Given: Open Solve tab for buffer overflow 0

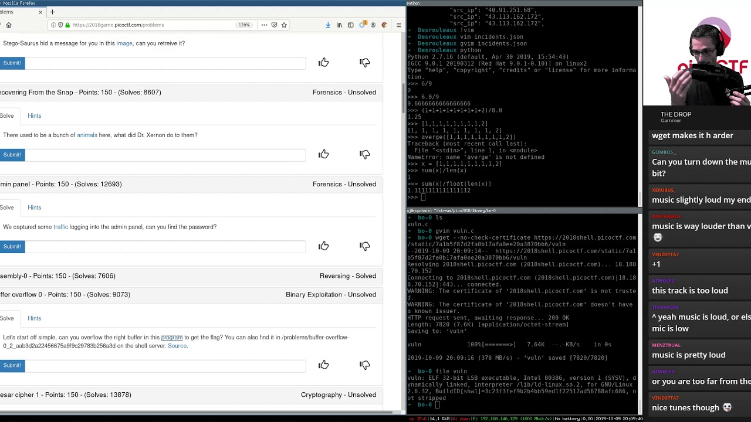Looking at the screenshot, I should click(7, 318).
